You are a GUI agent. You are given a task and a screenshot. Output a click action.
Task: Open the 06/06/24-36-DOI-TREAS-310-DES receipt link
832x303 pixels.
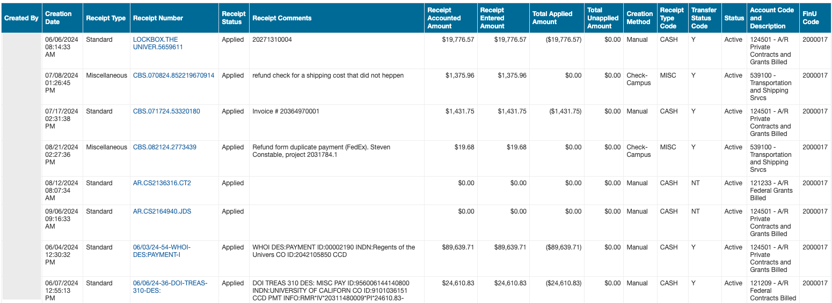click(170, 287)
